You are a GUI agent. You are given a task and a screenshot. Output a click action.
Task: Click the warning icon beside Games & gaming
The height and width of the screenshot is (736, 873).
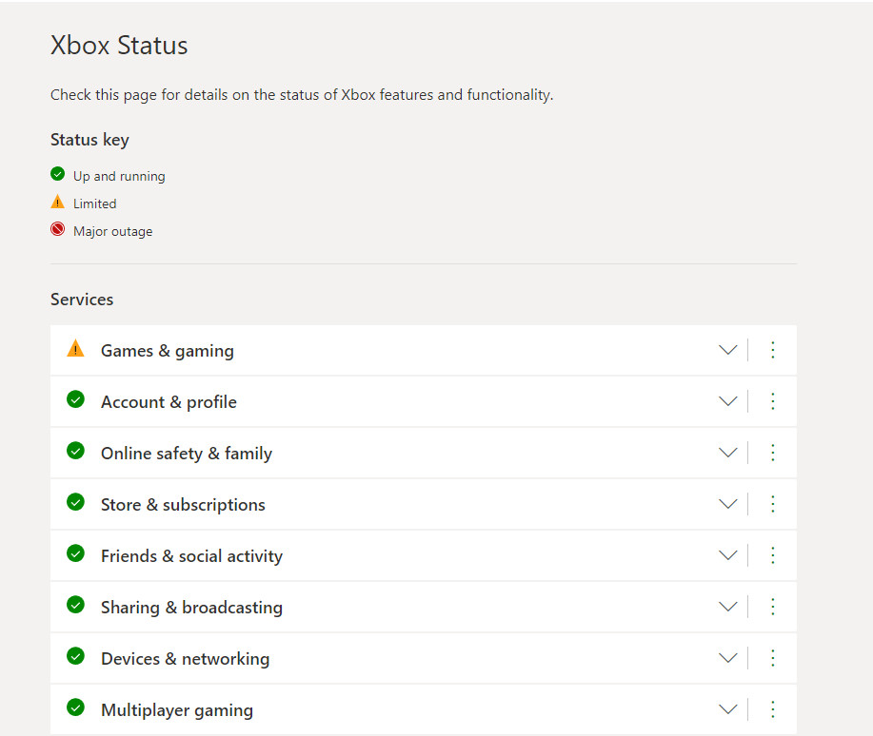pyautogui.click(x=74, y=348)
